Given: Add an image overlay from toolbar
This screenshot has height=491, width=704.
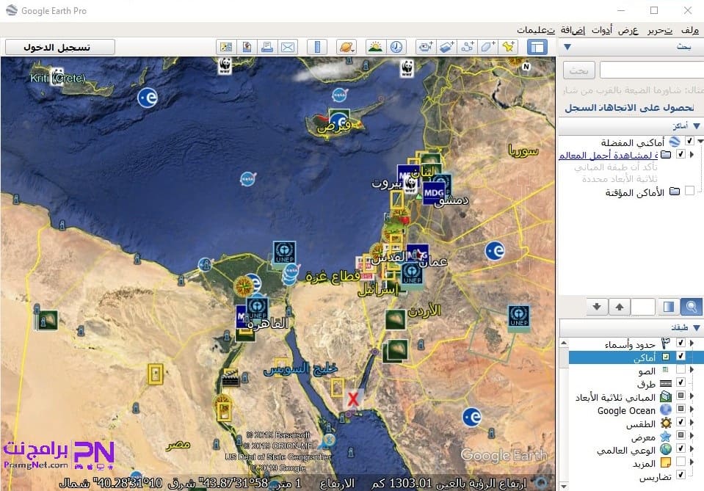Looking at the screenshot, I should [446, 47].
